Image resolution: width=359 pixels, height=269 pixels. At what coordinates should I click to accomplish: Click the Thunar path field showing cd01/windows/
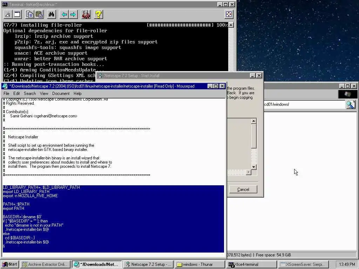[305, 104]
